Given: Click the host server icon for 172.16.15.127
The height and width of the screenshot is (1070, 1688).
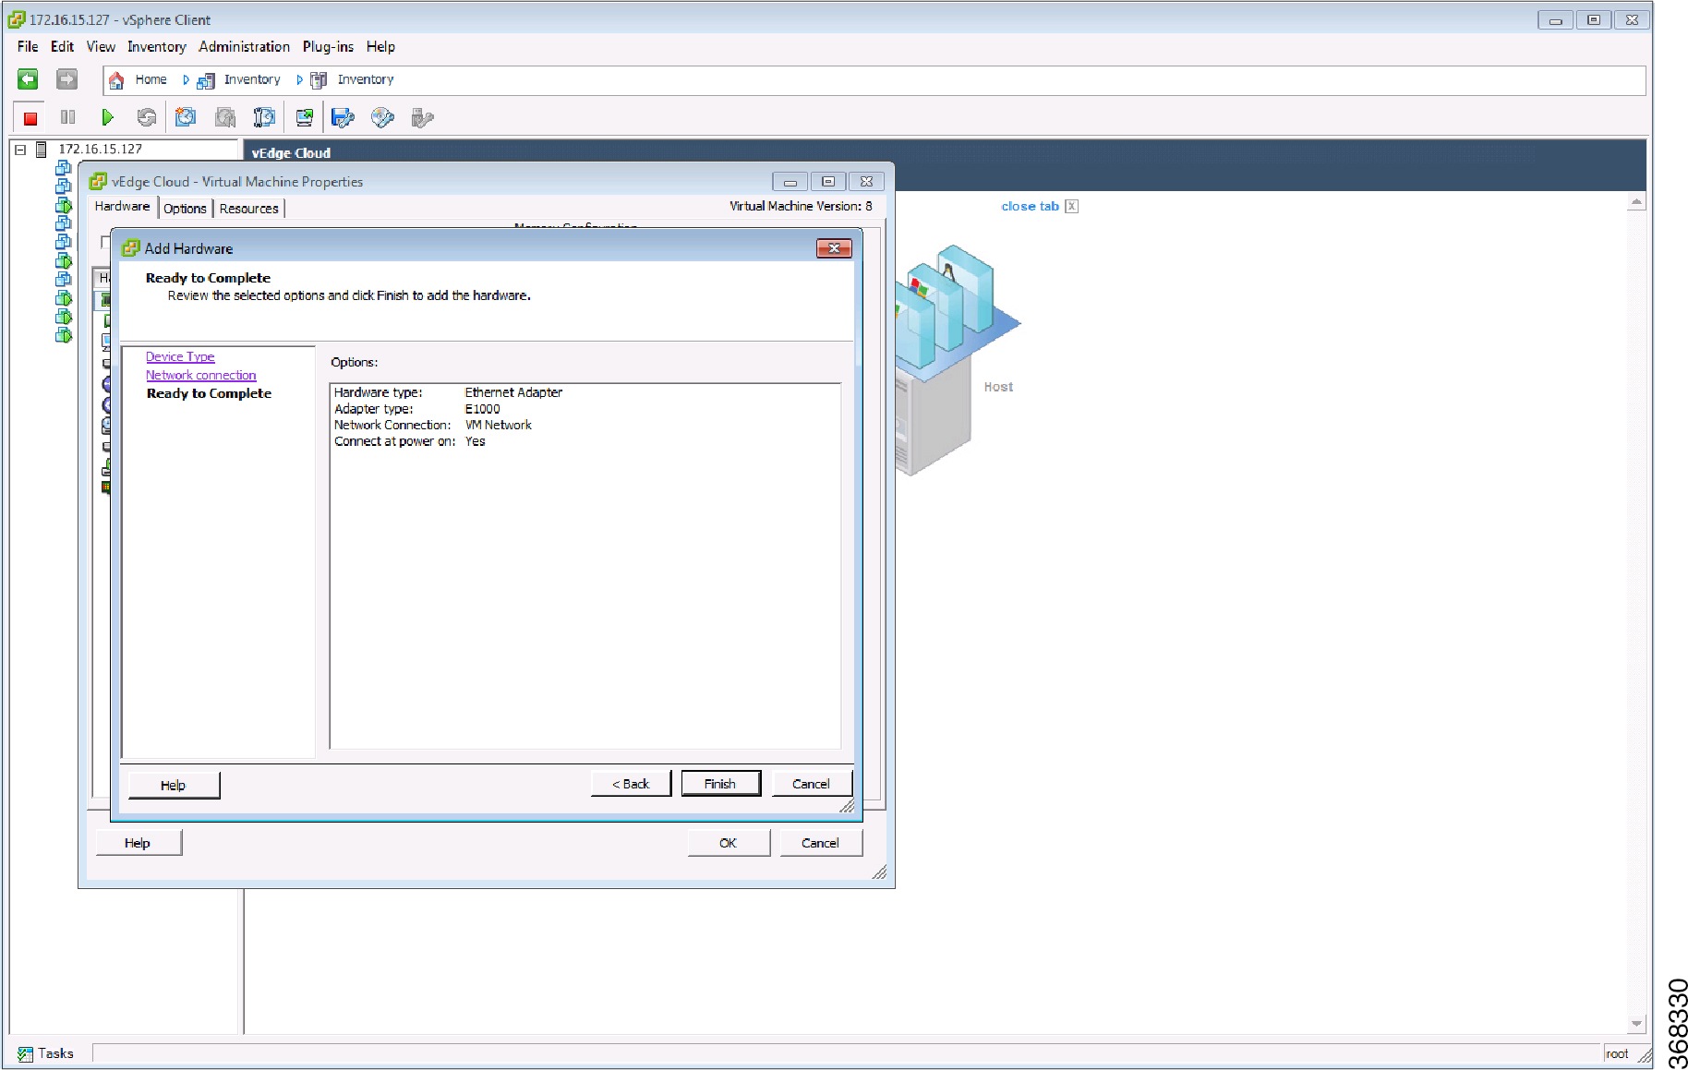Looking at the screenshot, I should click(x=41, y=149).
